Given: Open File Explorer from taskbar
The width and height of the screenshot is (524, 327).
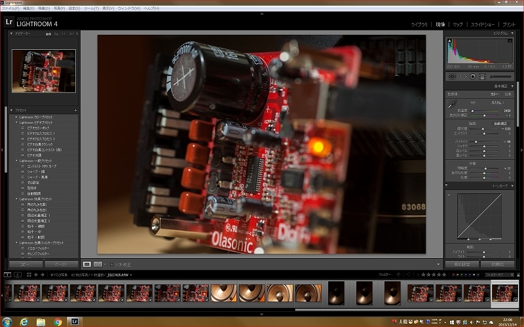Looking at the screenshot, I should coord(41,322).
